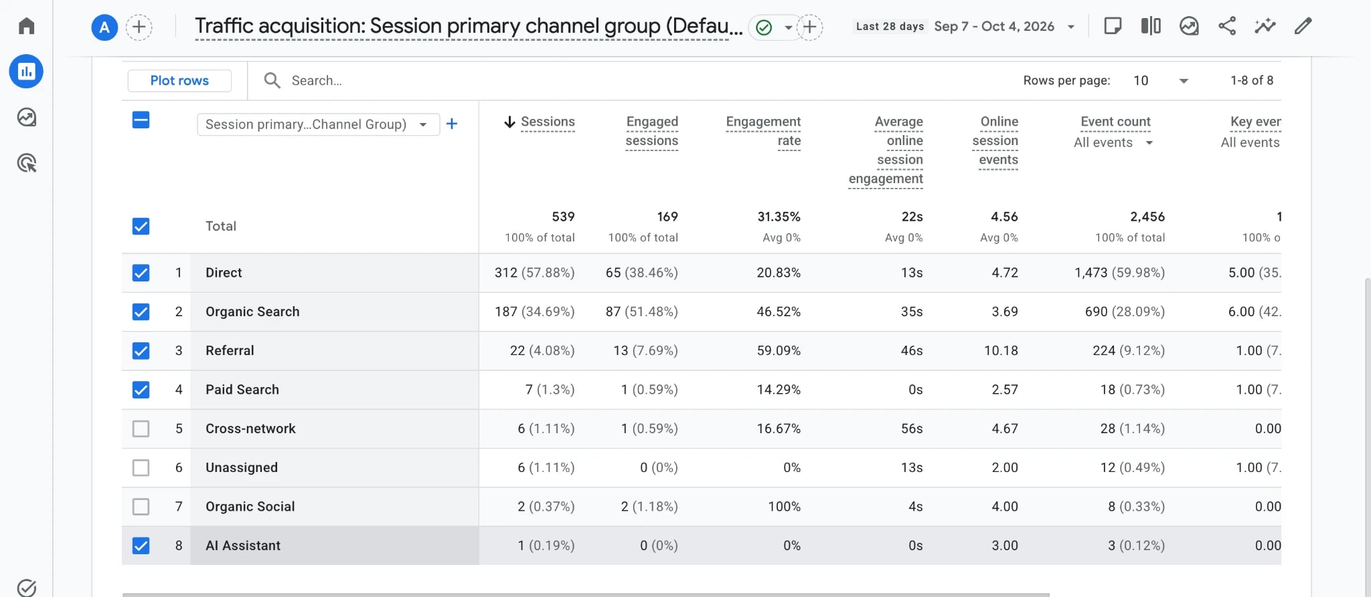The height and width of the screenshot is (597, 1371).
Task: Toggle the compare columns icon
Action: click(x=1151, y=26)
